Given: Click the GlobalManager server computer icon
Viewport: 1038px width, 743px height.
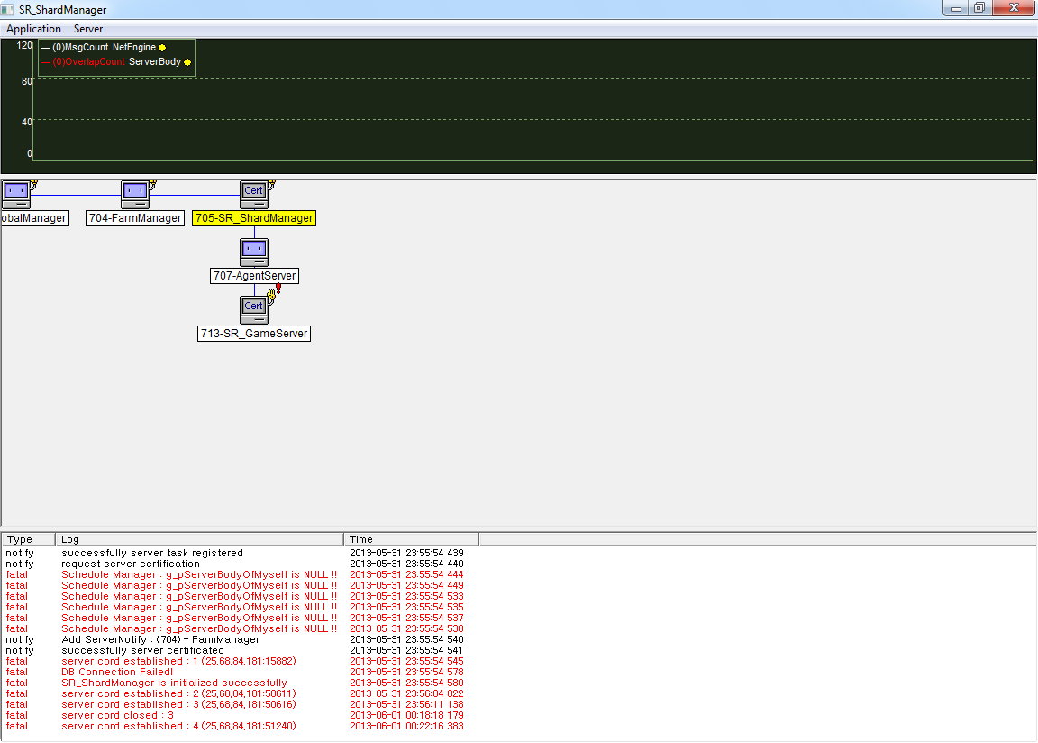Looking at the screenshot, I should click(x=15, y=194).
